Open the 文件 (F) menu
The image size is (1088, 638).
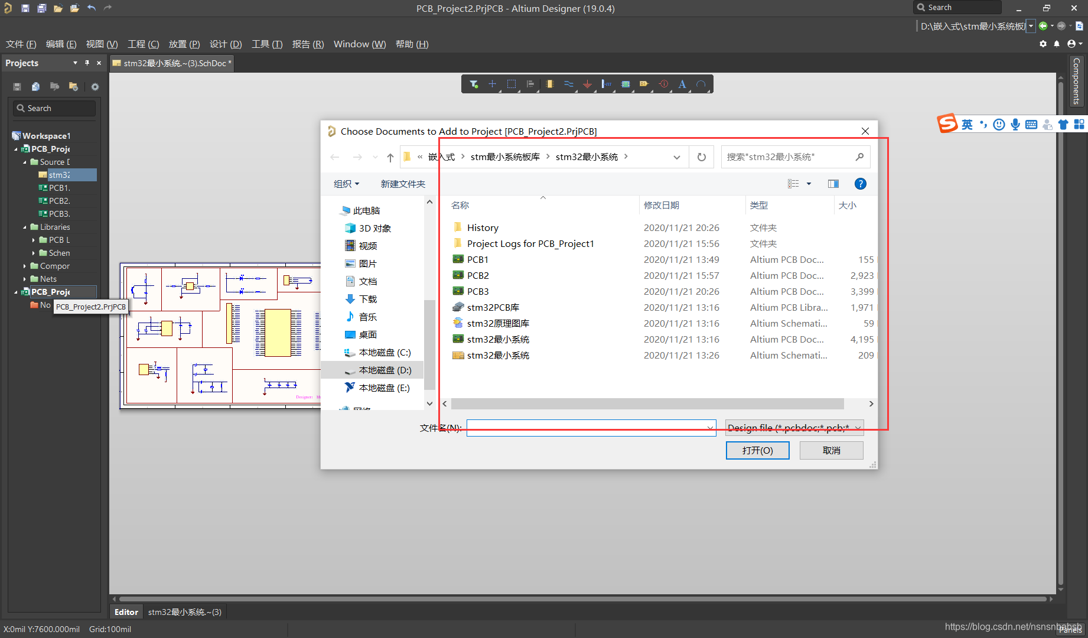(x=21, y=44)
